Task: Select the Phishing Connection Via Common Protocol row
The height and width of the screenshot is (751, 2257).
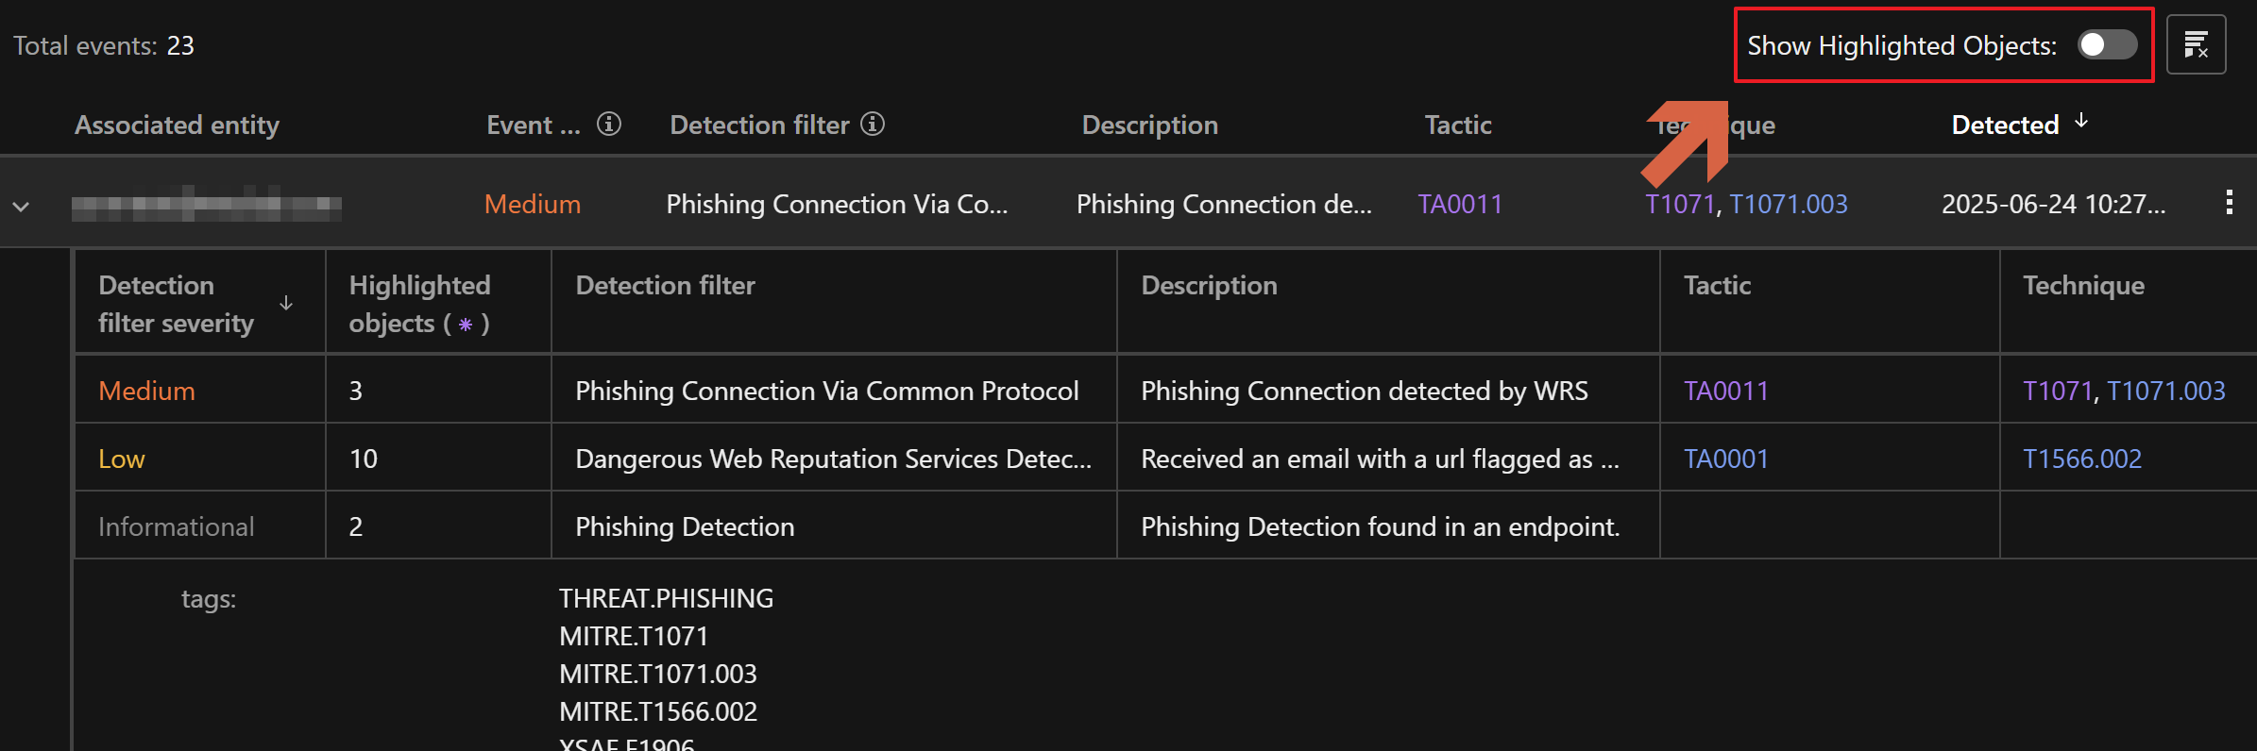Action: (826, 392)
